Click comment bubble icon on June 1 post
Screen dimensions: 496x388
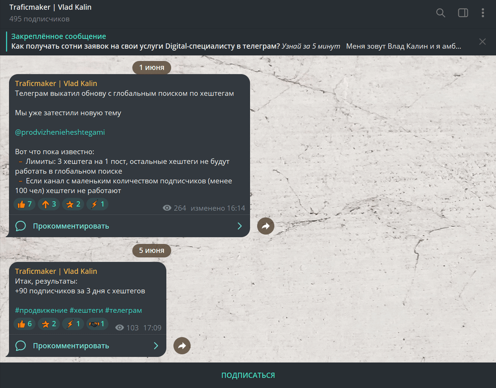tap(21, 226)
